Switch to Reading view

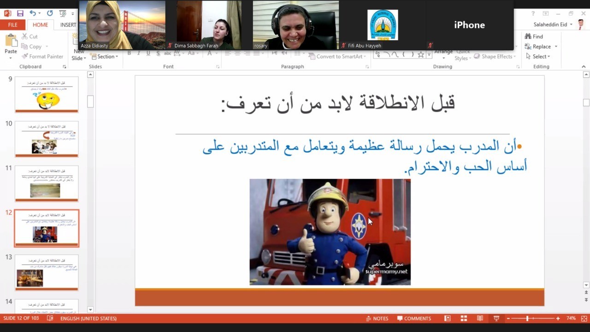coord(480,319)
